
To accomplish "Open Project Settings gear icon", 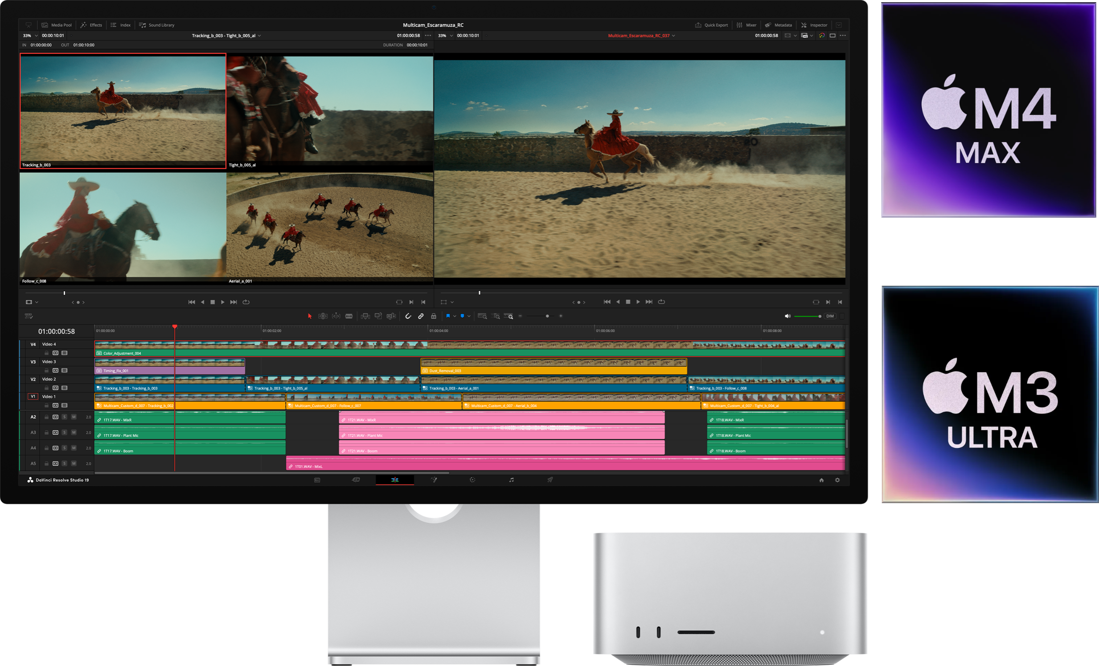I will click(x=837, y=480).
